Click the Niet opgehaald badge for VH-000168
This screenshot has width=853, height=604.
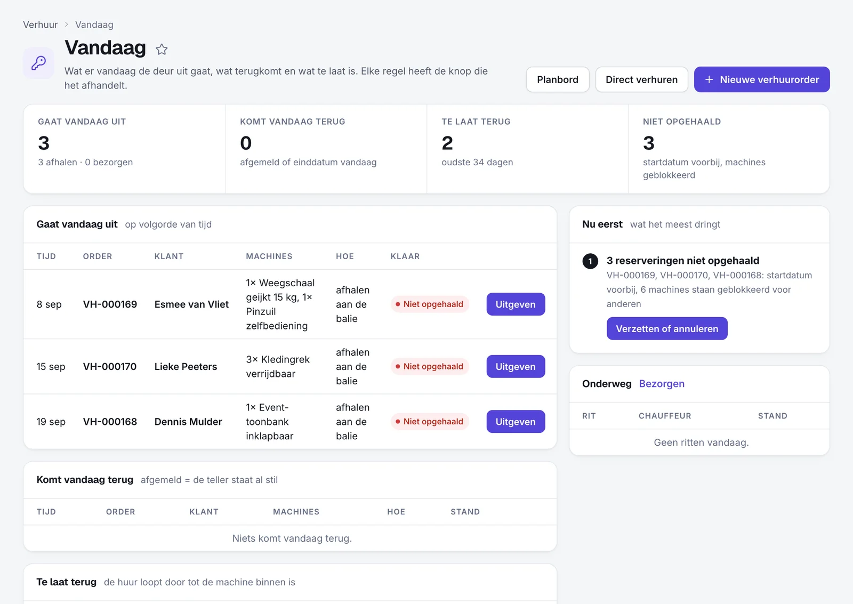point(430,422)
